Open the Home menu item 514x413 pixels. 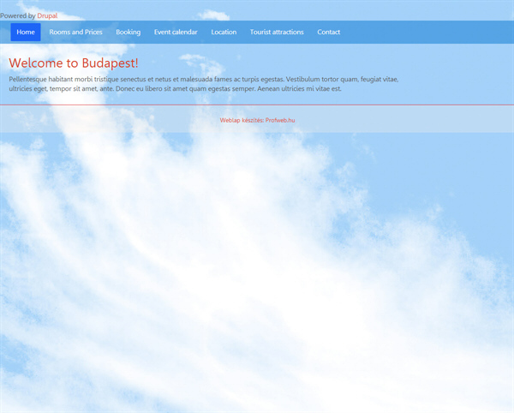point(26,32)
